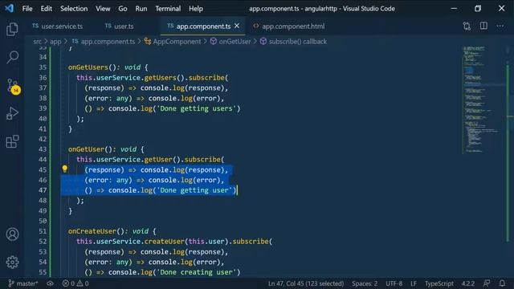This screenshot has height=289, width=514.
Task: Click the master branch indicator in status bar
Action: [23, 283]
